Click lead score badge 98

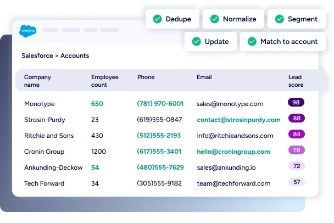point(296,102)
